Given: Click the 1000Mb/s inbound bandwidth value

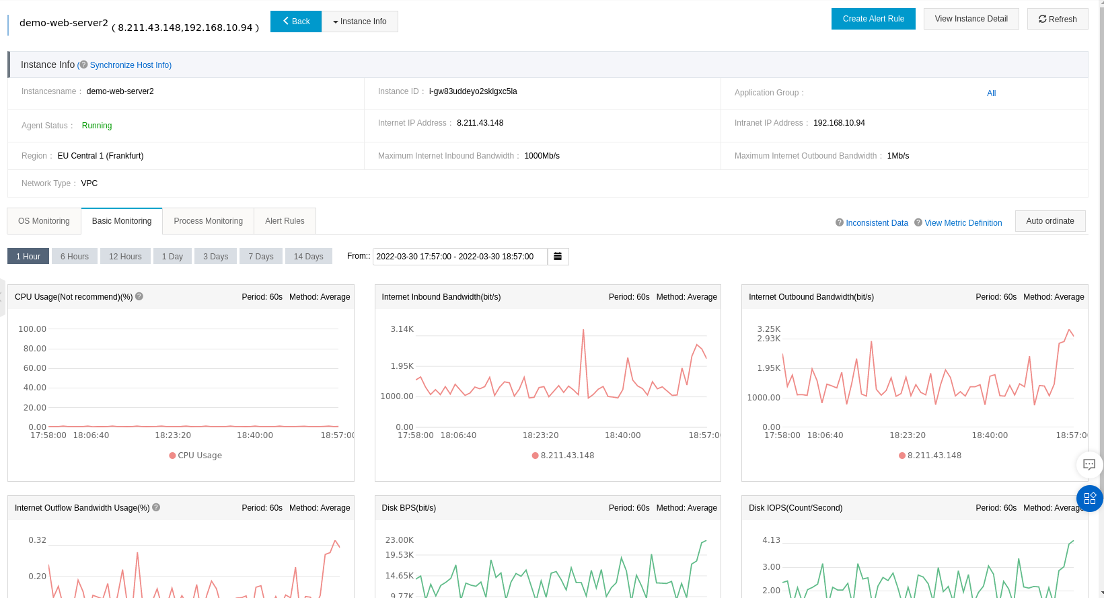Looking at the screenshot, I should [542, 156].
